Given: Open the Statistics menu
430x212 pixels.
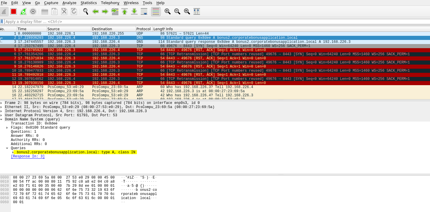Looking at the screenshot, I should (89, 3).
